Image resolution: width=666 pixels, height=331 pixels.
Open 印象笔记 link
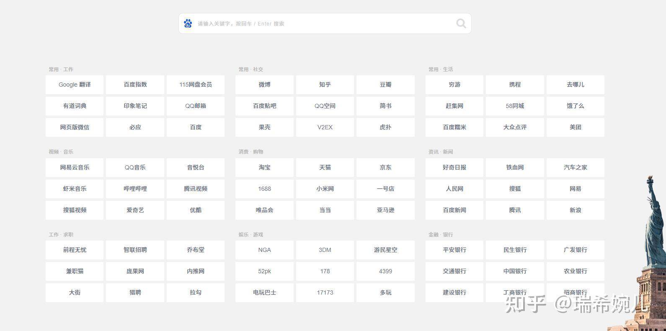[x=135, y=106]
